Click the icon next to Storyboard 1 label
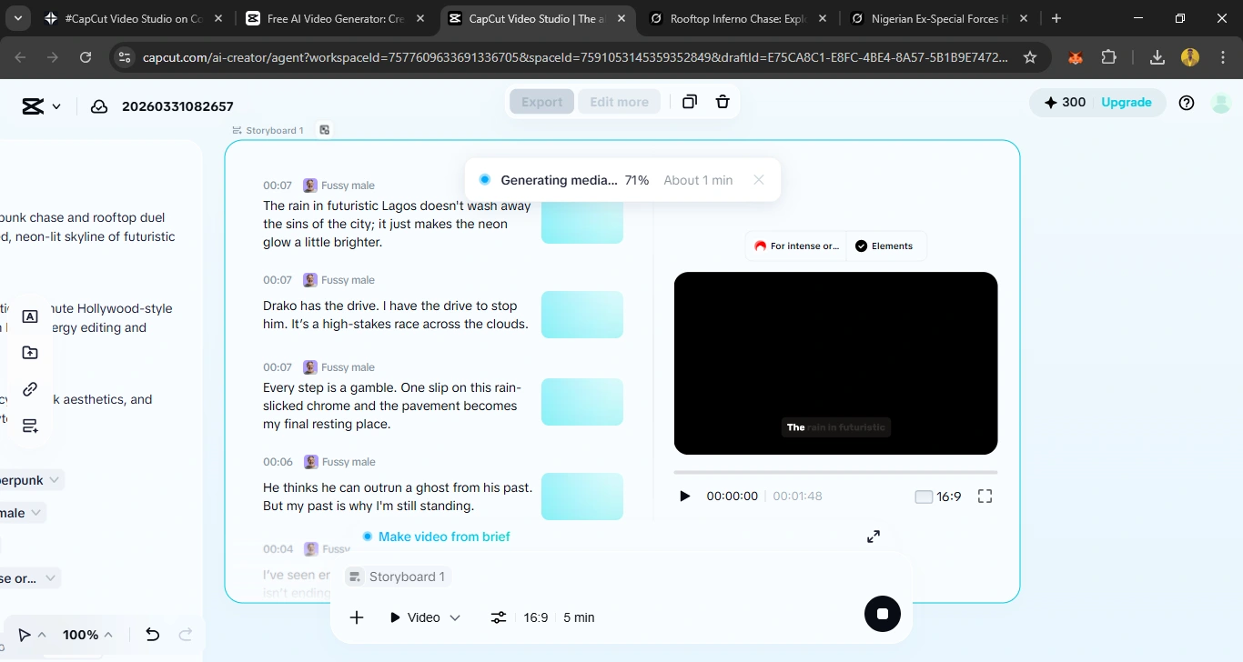Viewport: 1243px width, 662px height. coord(325,130)
